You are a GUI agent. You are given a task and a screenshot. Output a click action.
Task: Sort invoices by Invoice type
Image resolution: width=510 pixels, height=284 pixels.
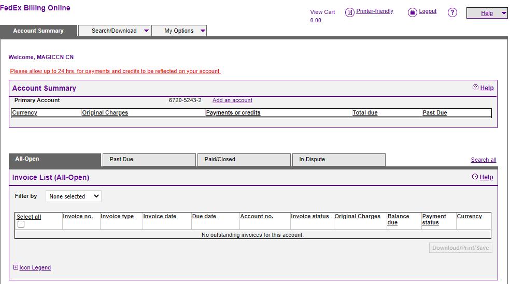tap(117, 216)
